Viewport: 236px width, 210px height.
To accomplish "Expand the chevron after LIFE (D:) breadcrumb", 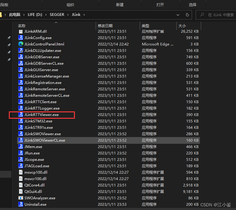I will 46,15.
